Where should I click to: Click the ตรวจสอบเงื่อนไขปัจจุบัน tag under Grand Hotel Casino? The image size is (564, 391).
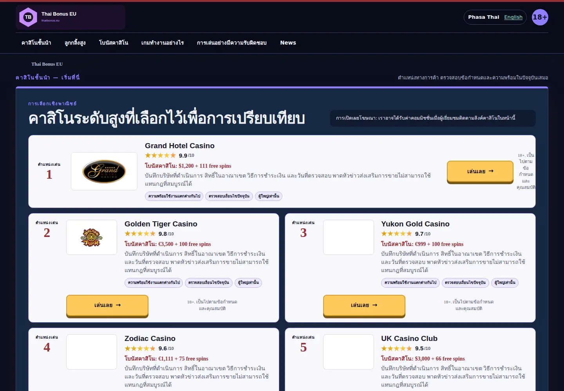tap(229, 196)
